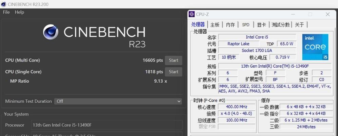Image resolution: width=338 pixels, height=136 pixels.
Task: Open the File menu in Cinebench
Action: (6, 12)
